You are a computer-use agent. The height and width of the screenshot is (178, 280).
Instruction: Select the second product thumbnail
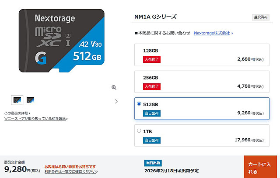click(30, 100)
